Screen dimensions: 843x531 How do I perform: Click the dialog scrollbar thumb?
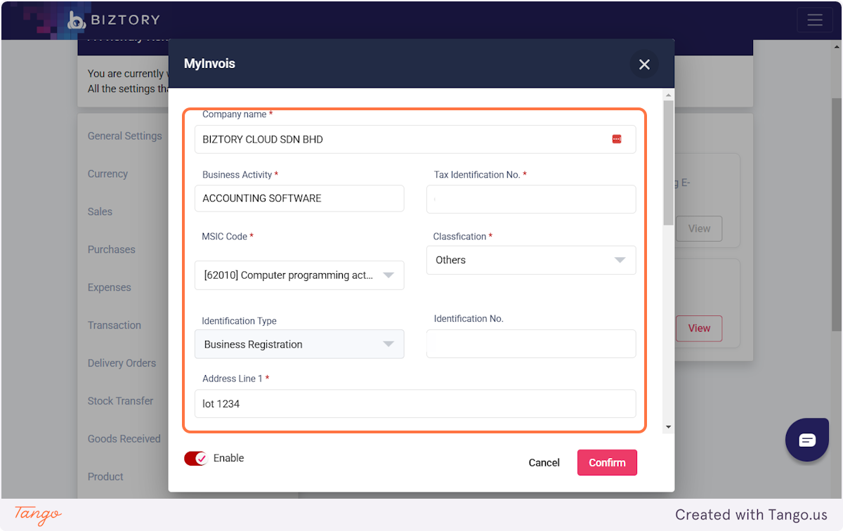668,163
